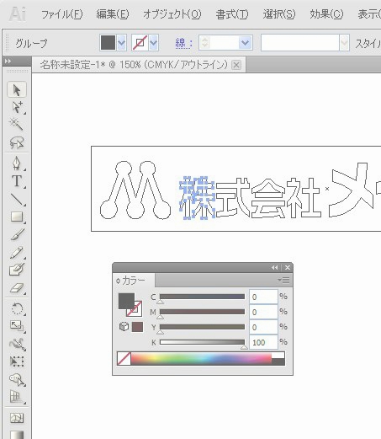This screenshot has width=381, height=439.
Task: Click the in-gamut correction color swatch
Action: 137,327
